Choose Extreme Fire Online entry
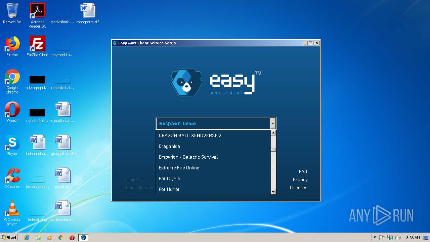 [213, 168]
